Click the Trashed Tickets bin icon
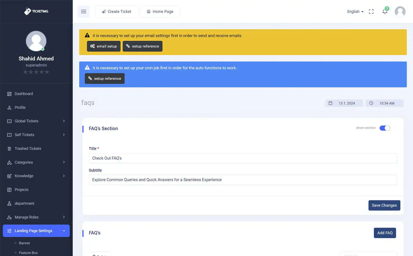This screenshot has height=256, width=413. (9, 149)
